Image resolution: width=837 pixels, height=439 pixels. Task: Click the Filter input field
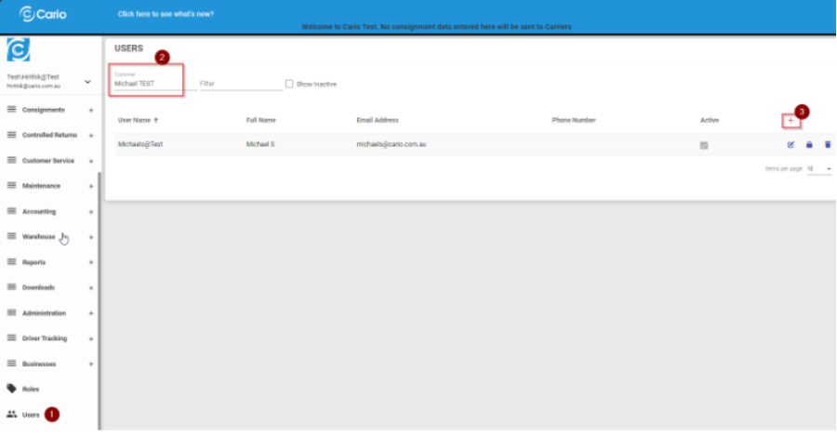click(x=240, y=84)
